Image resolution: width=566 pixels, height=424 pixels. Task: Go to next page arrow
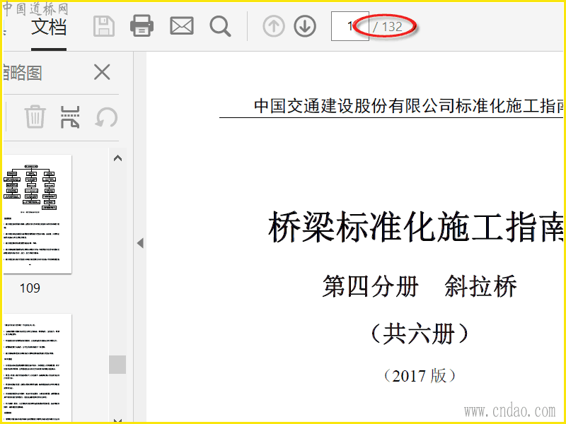point(305,26)
